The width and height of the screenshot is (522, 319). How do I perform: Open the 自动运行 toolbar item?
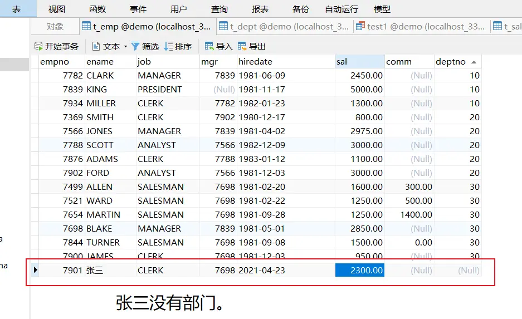tap(342, 9)
